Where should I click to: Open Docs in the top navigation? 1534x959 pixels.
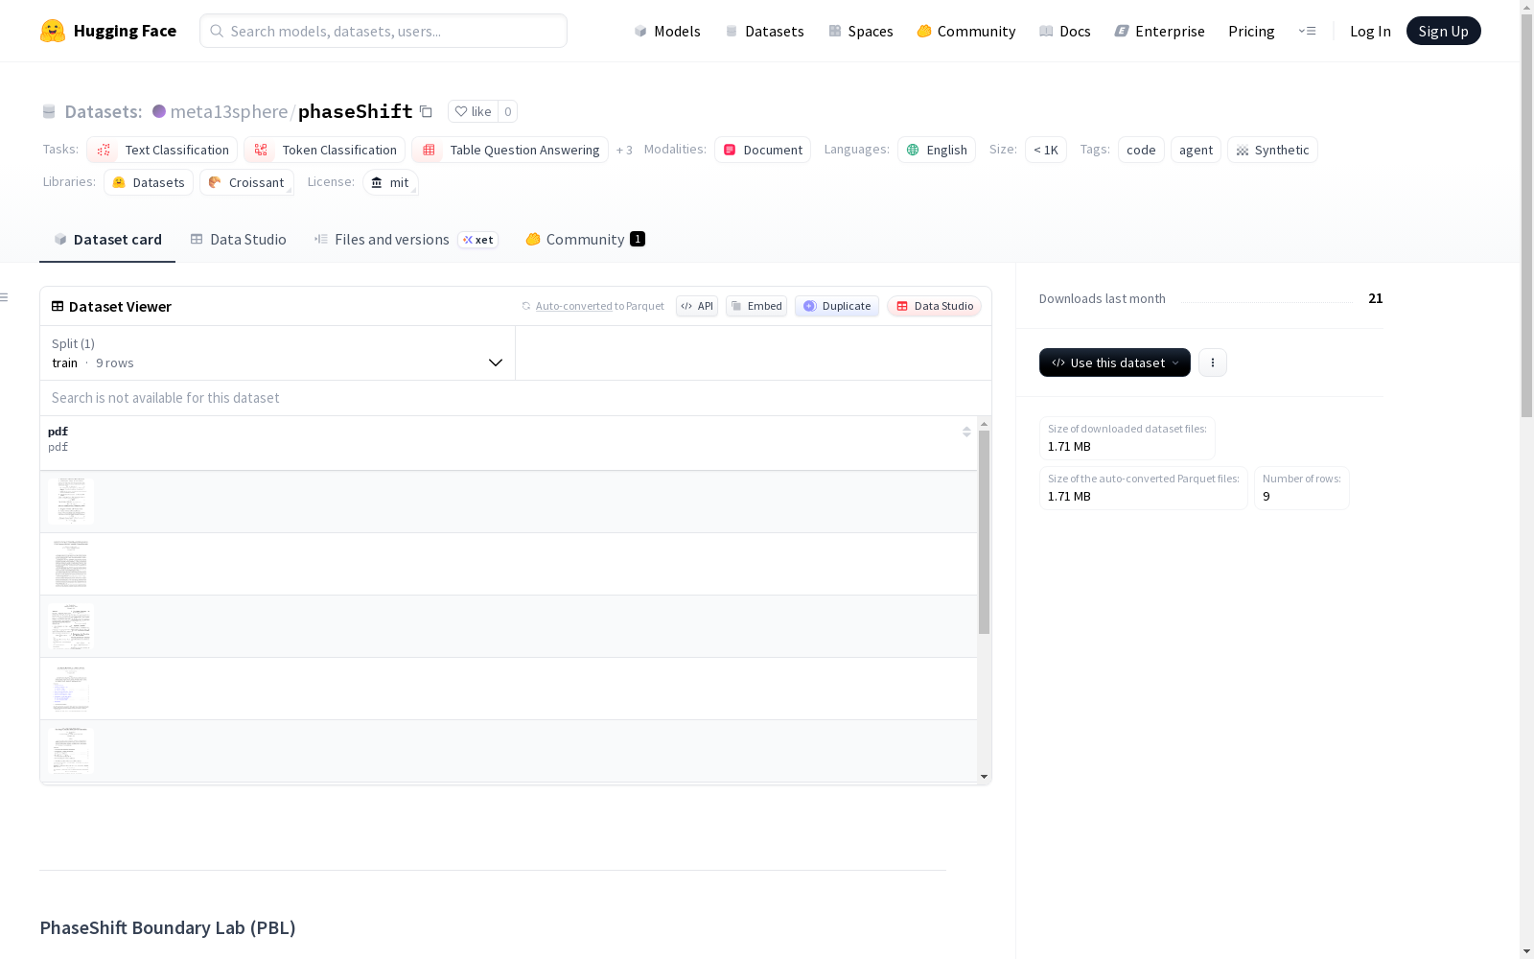tap(1065, 31)
